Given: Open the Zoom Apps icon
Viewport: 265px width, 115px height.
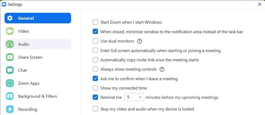Looking at the screenshot, I should pyautogui.click(x=10, y=83).
